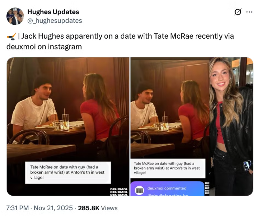Open the three-dot more options menu

(x=249, y=12)
